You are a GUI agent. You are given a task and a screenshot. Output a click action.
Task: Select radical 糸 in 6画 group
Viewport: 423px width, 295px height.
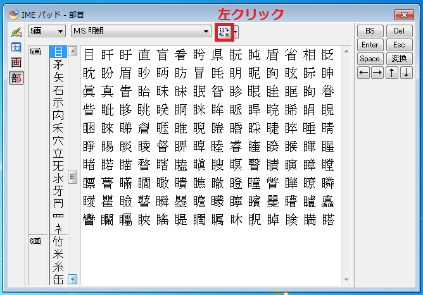pyautogui.click(x=58, y=267)
